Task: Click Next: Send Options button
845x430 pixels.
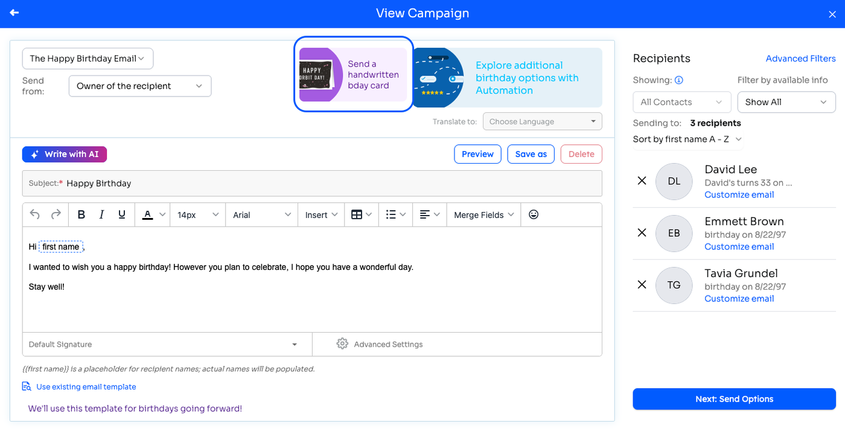Action: (734, 399)
